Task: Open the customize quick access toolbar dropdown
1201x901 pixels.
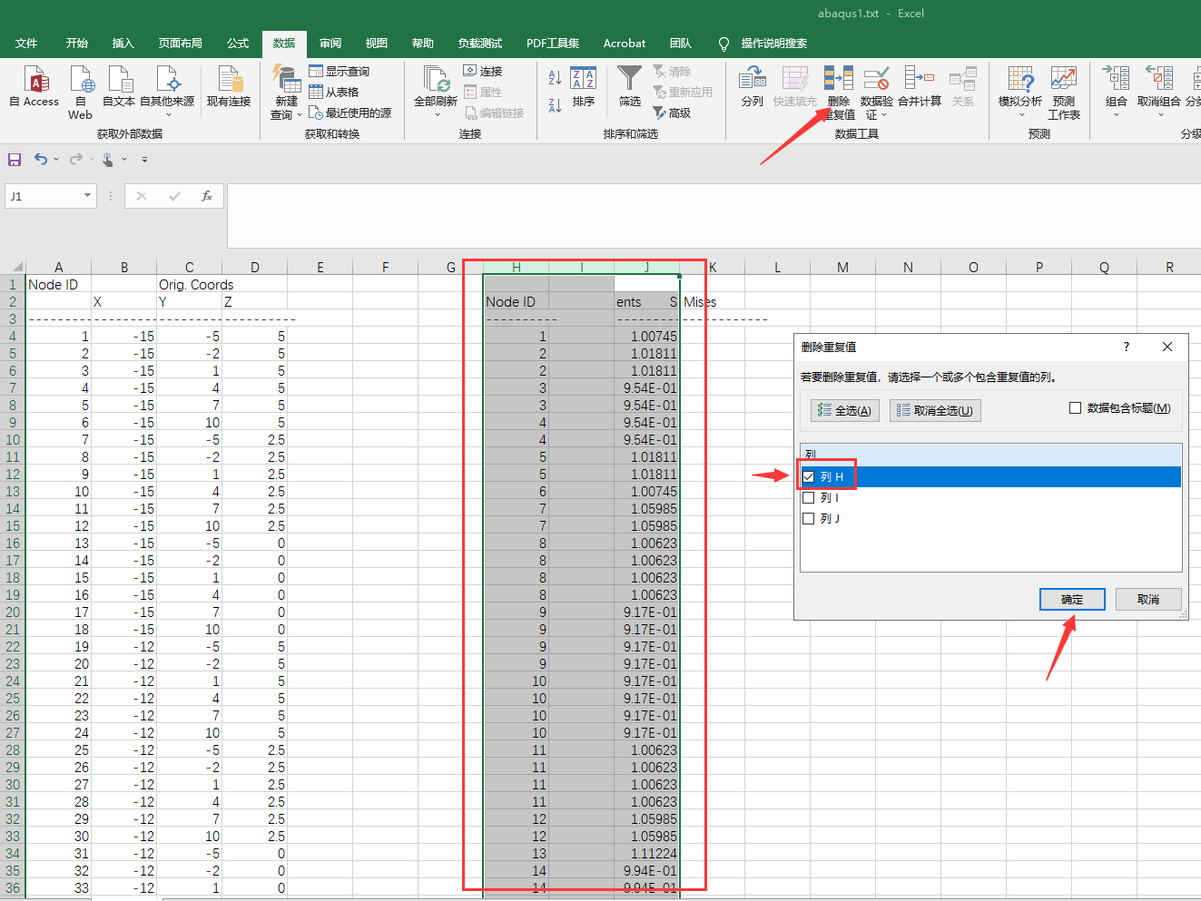Action: point(144,160)
